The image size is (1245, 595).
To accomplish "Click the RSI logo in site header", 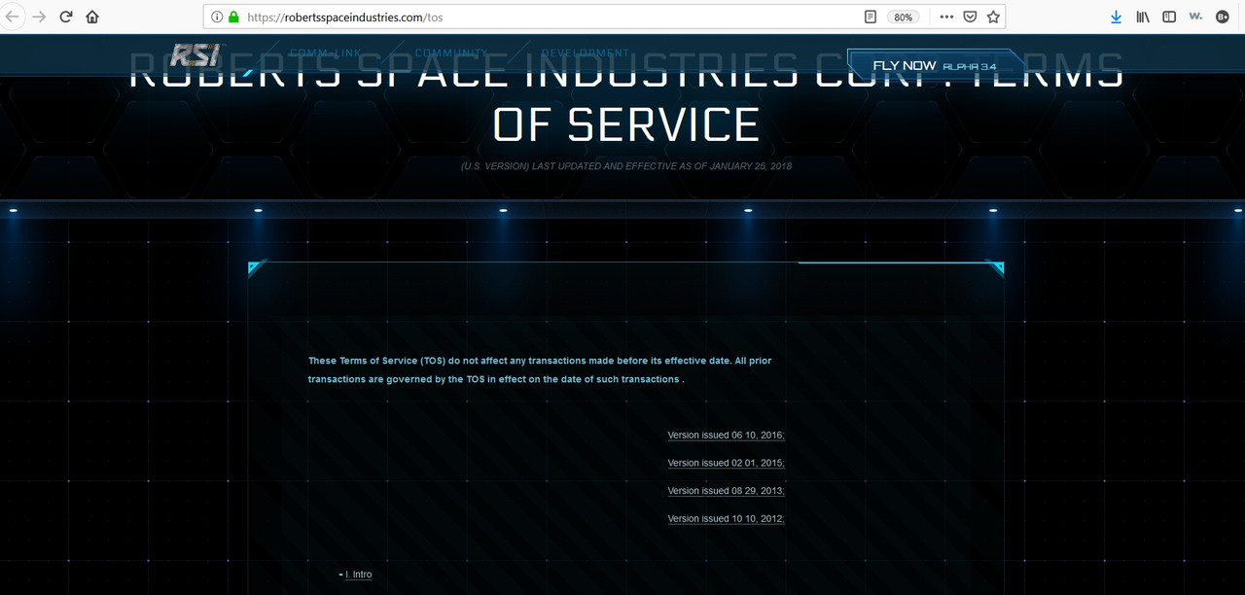I will 197,55.
